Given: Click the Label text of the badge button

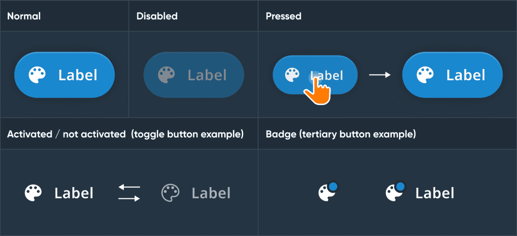Looking at the screenshot, I should point(435,194).
